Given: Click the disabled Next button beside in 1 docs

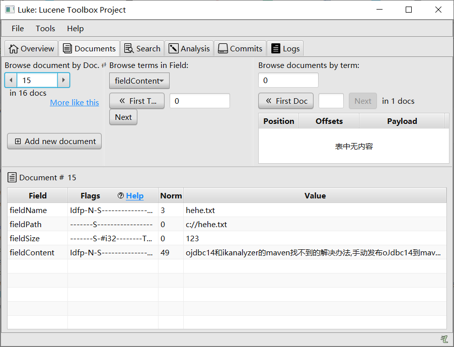Looking at the screenshot, I should [363, 101].
